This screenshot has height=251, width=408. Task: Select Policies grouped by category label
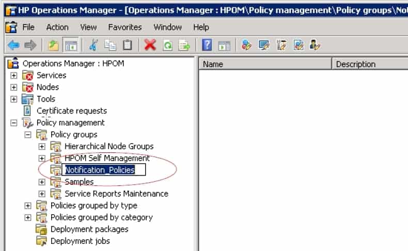click(101, 217)
